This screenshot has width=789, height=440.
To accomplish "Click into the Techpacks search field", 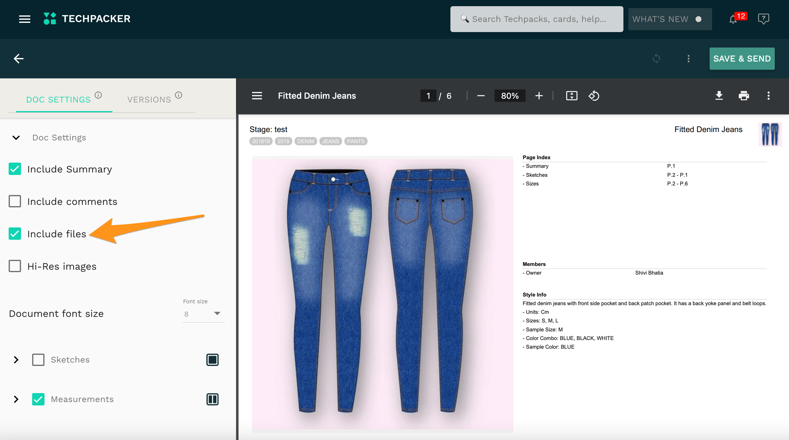I will pos(537,19).
